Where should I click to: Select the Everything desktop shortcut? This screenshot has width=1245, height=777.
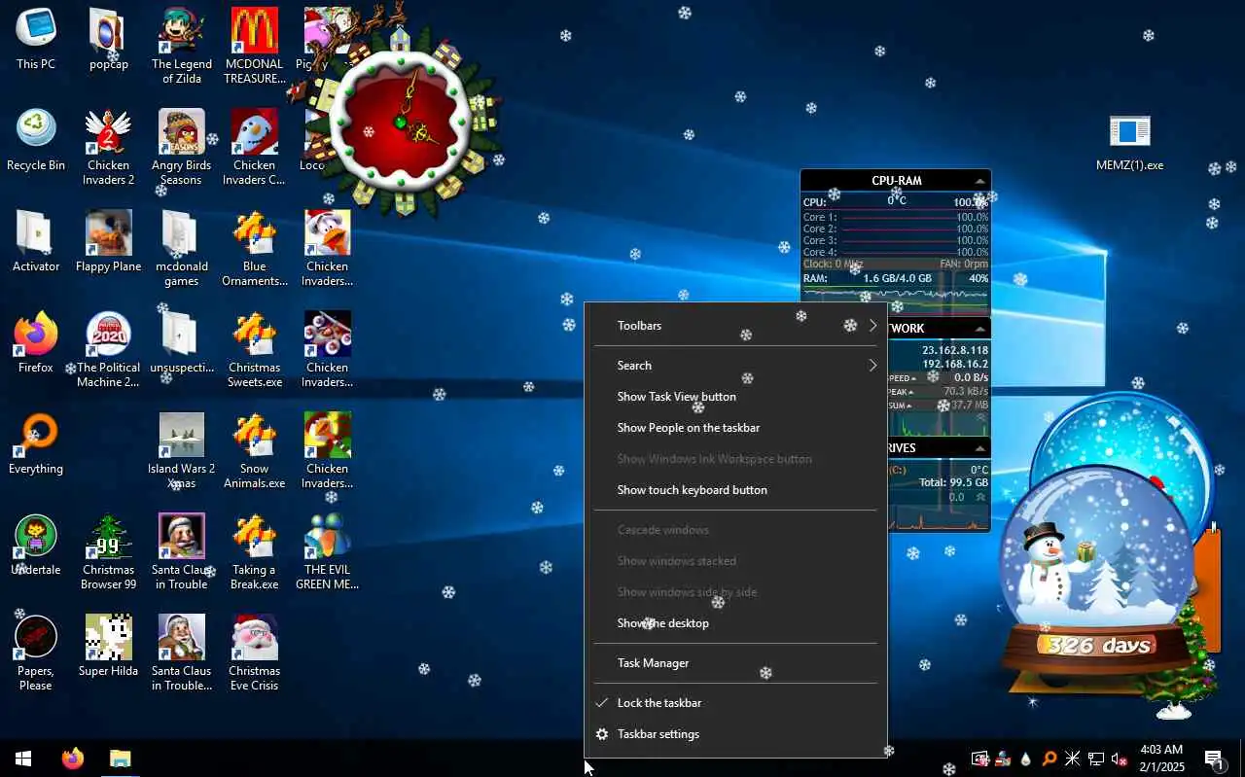click(x=36, y=444)
